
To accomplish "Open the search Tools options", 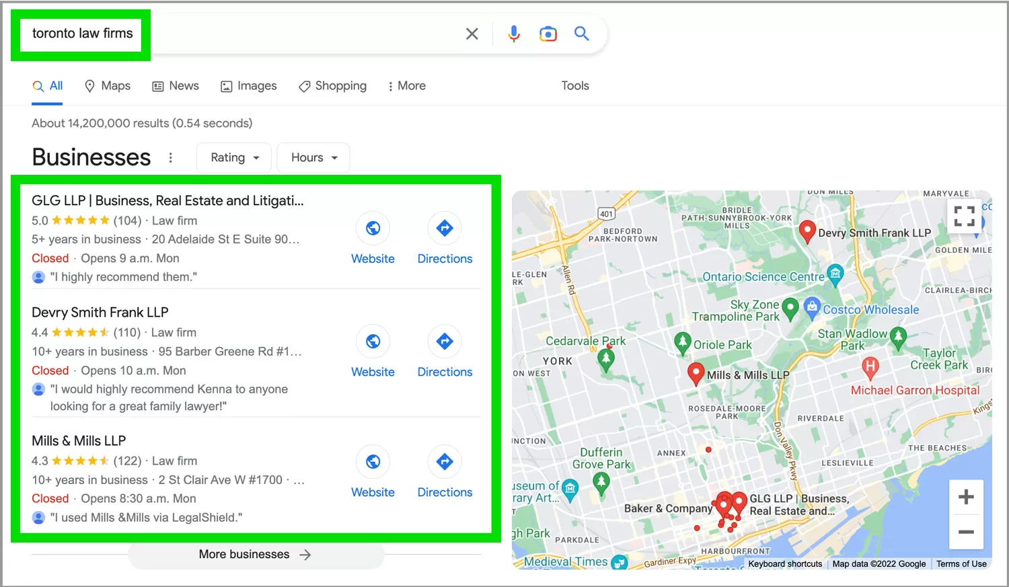I will coord(575,86).
